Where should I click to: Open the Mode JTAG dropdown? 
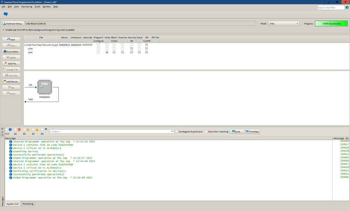click(x=283, y=24)
